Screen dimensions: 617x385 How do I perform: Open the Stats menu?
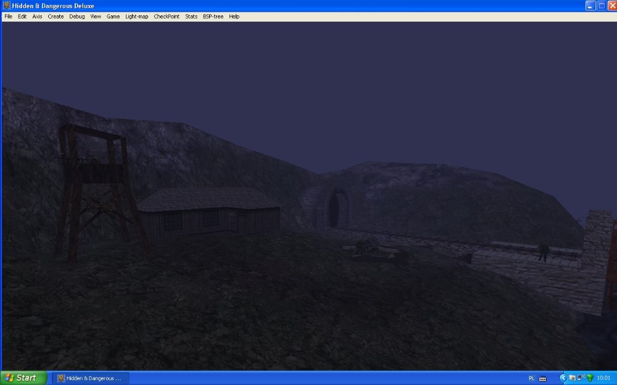(x=191, y=17)
